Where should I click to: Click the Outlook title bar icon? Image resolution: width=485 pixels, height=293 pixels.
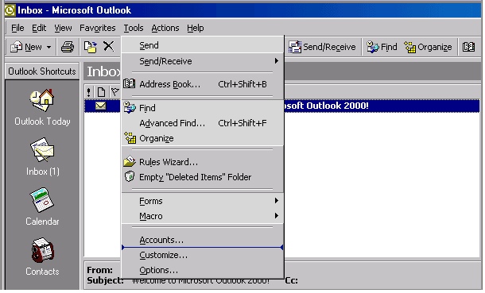click(x=10, y=10)
